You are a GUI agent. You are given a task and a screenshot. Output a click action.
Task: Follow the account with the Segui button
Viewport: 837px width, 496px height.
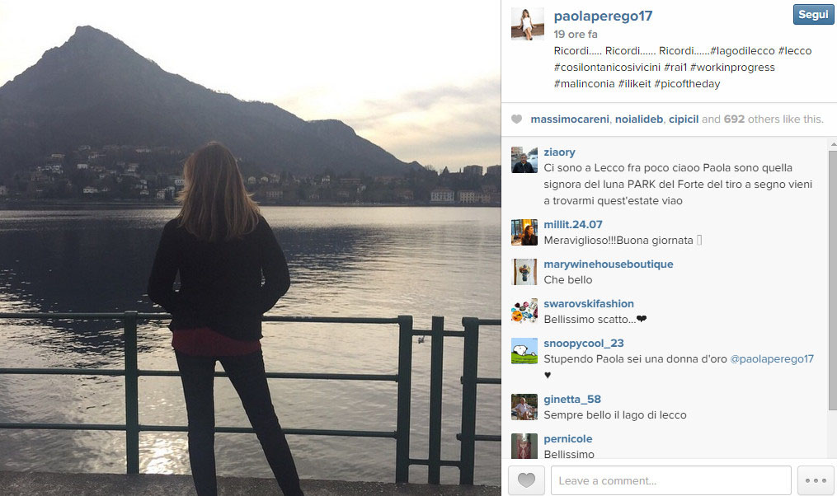coord(814,14)
